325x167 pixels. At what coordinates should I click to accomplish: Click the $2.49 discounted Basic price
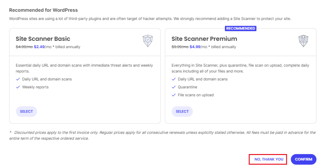39,47
